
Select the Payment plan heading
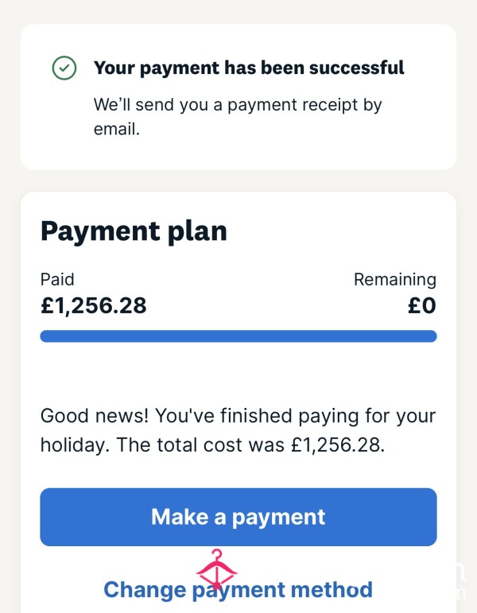click(x=134, y=231)
